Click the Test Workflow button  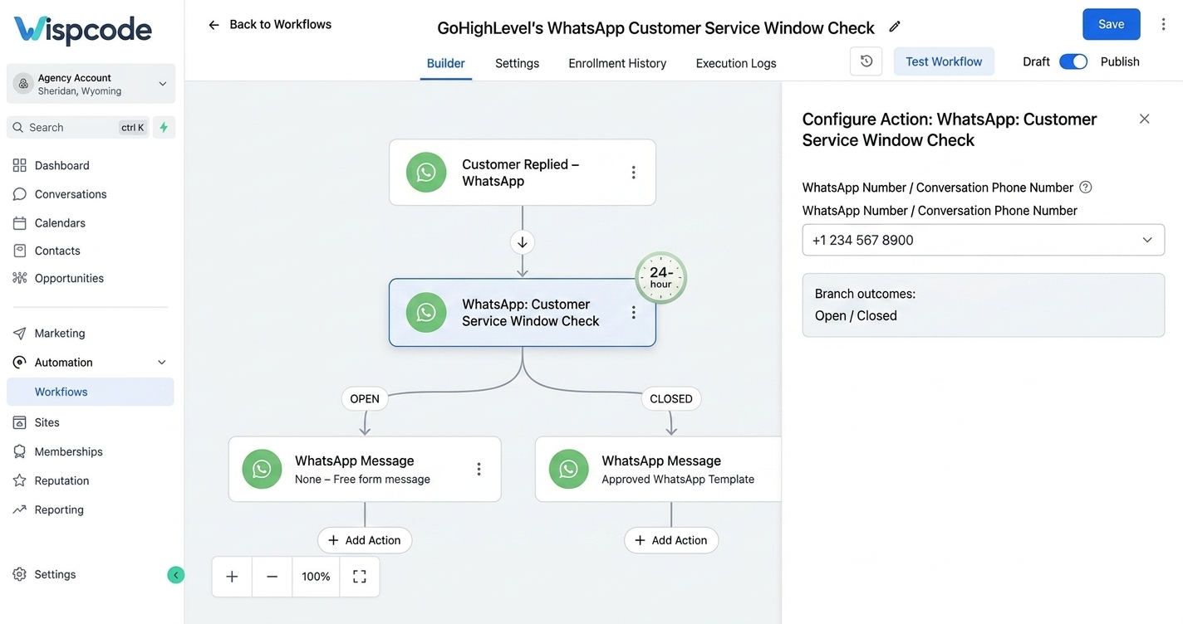pyautogui.click(x=944, y=61)
